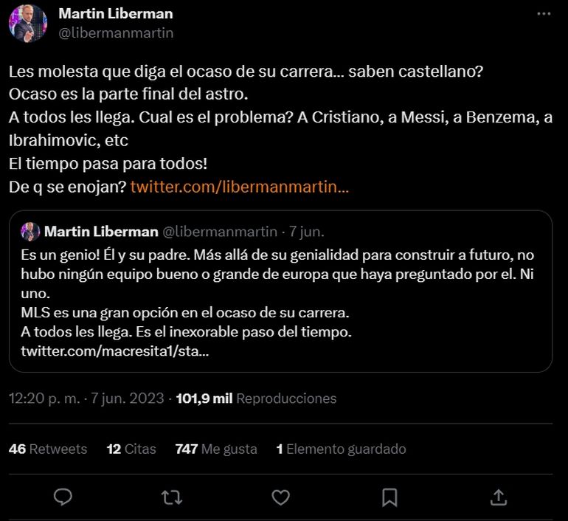This screenshot has height=521, width=568.
Task: Bookmark this tweet with the bookmark icon
Action: point(389,497)
